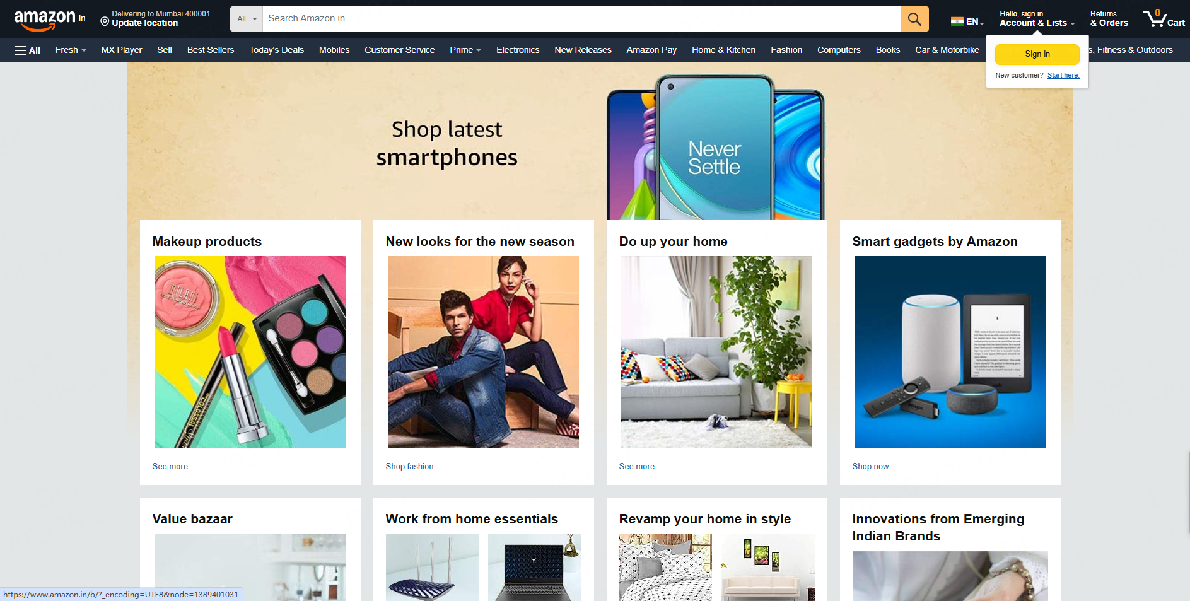Screen dimensions: 1190x601
Task: Click the Amazon.in logo
Action: tap(49, 19)
